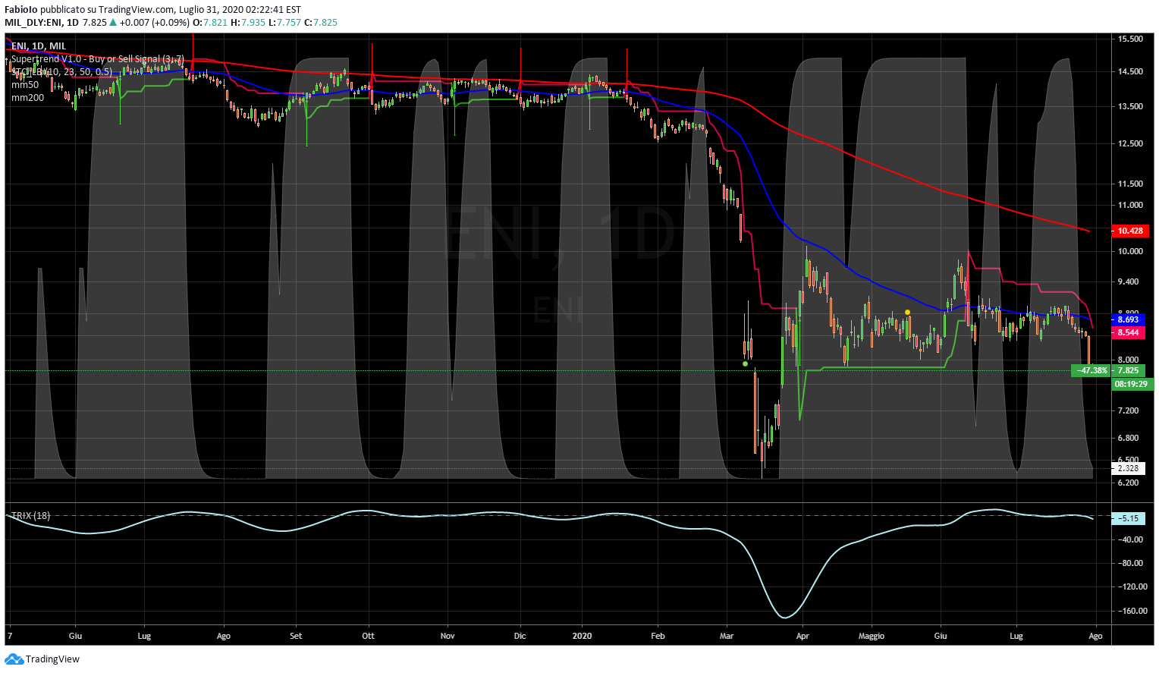Viewport: 1159px width, 673px height.
Task: Click the 08:19:29 countdown timer label
Action: click(x=1132, y=385)
